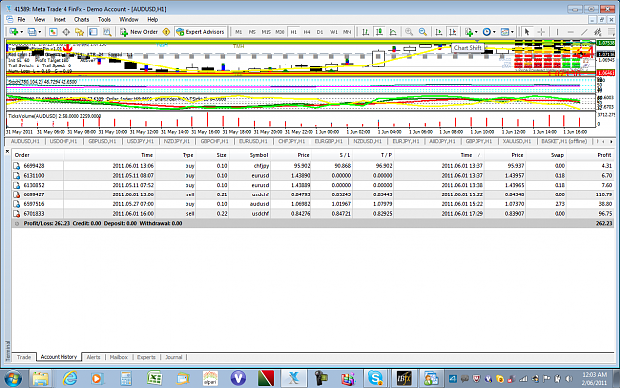
Task: Switch to the Journal terminal tab
Action: click(x=174, y=357)
